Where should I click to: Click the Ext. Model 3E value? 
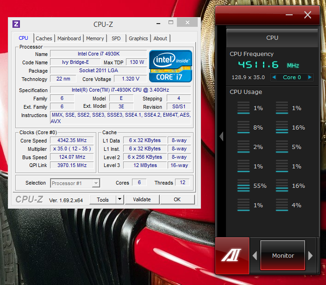(121, 106)
